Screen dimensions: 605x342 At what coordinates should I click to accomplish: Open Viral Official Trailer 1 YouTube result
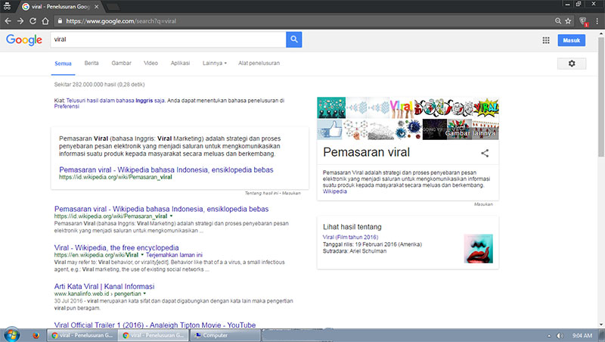pyautogui.click(x=155, y=325)
